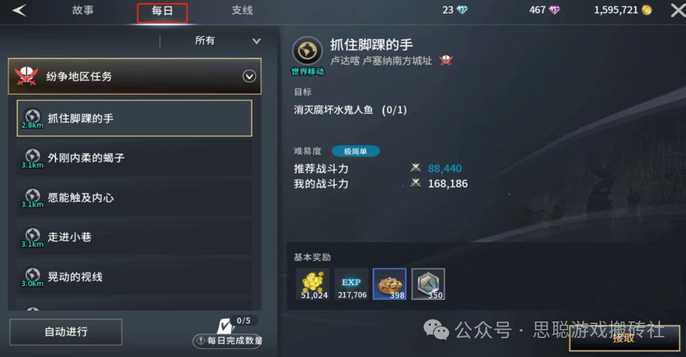686x357 pixels.
Task: Click the 每日完成数量 info indicator
Action: [x=227, y=340]
